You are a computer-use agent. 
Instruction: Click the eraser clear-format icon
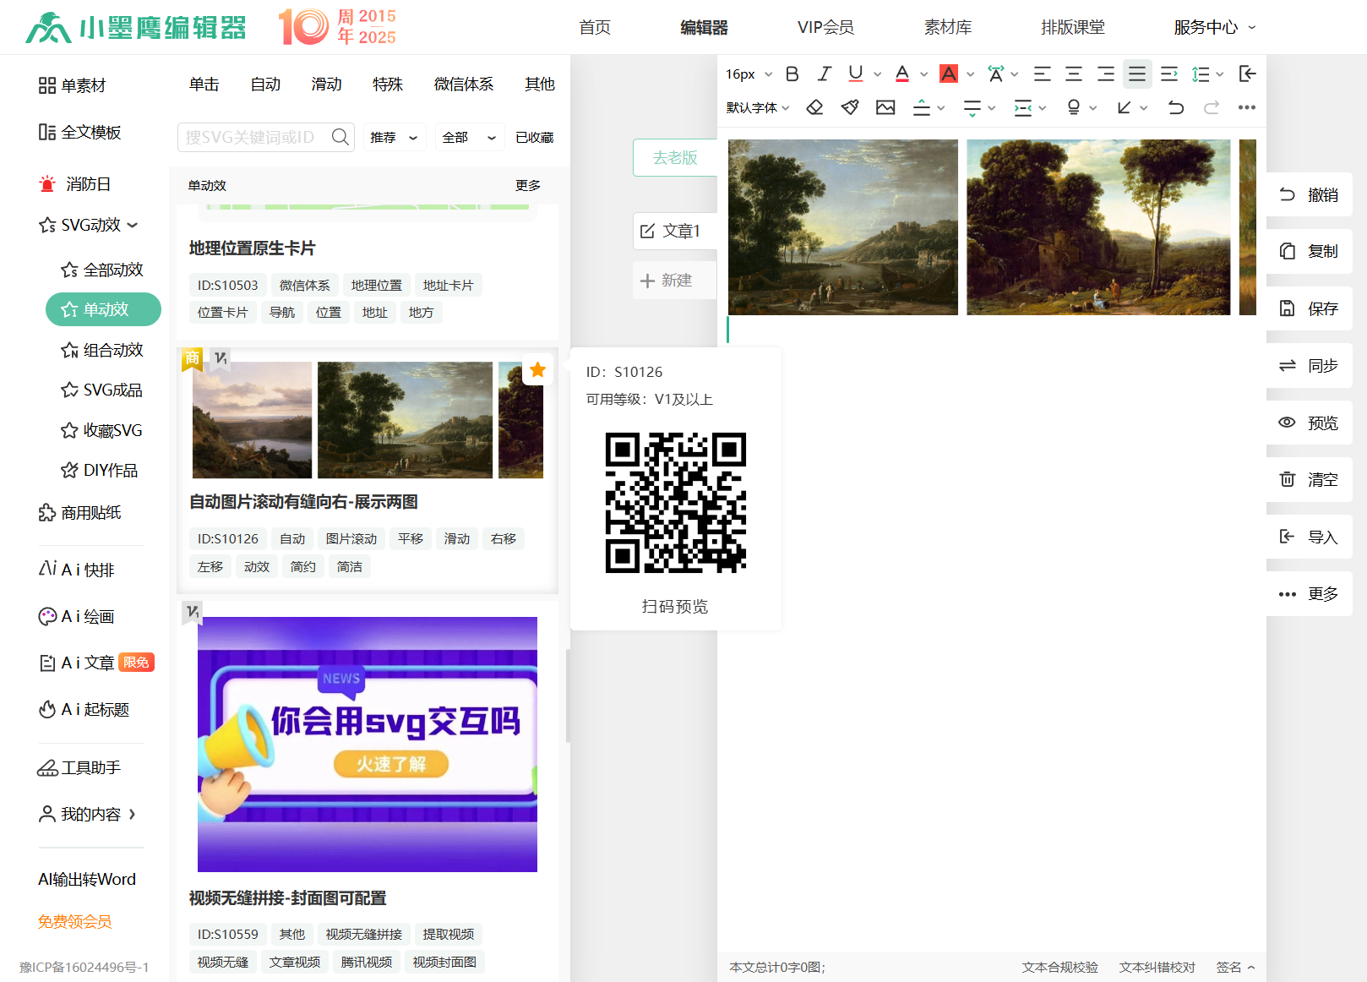(x=814, y=107)
